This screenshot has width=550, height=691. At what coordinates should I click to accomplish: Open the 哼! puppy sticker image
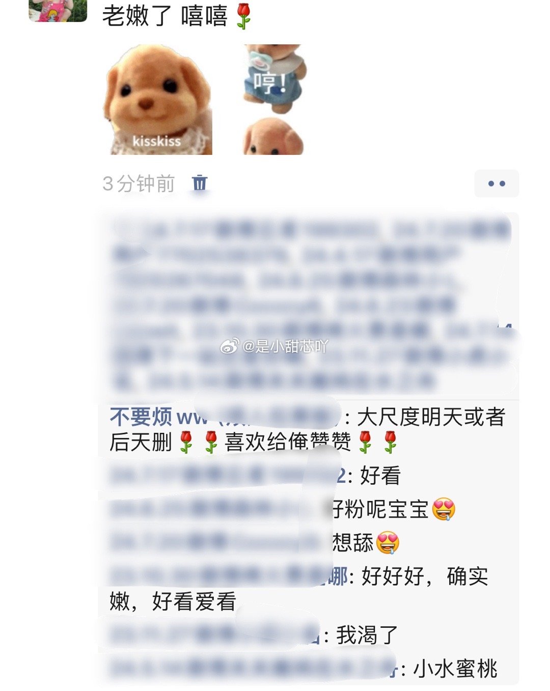point(274,78)
